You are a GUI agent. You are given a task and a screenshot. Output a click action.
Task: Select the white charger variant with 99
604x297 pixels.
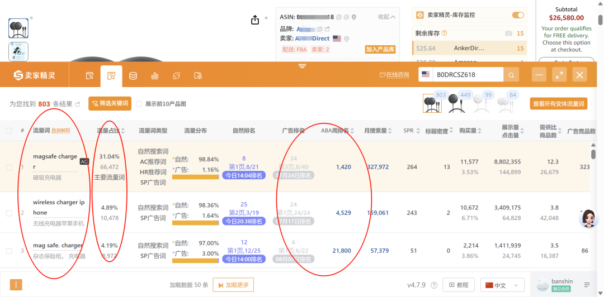(481, 103)
